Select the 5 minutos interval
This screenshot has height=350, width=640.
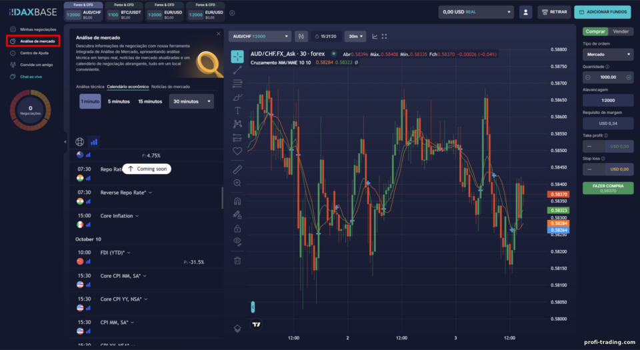click(x=119, y=101)
